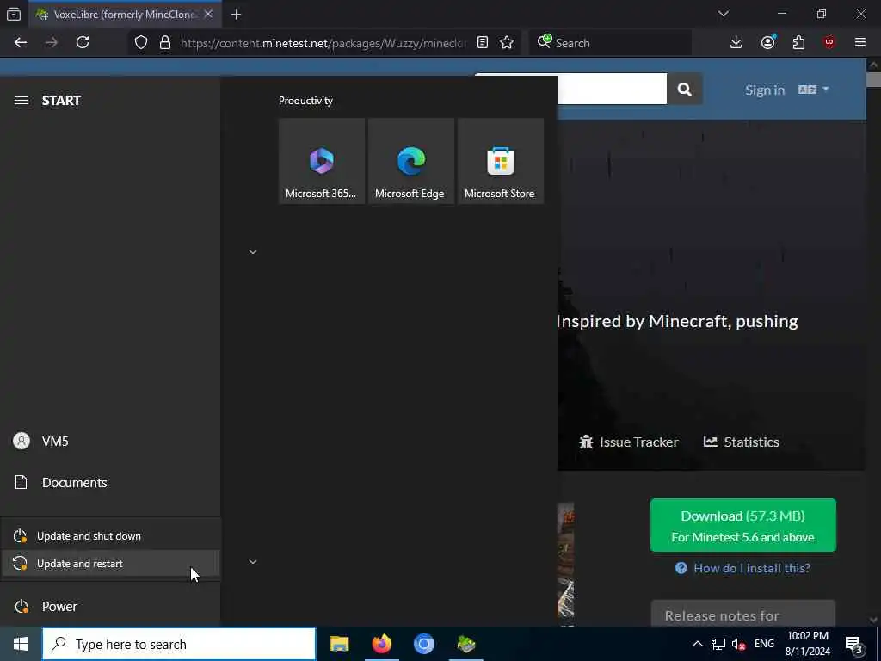Open Firefox account icon
881x661 pixels.
tap(768, 42)
